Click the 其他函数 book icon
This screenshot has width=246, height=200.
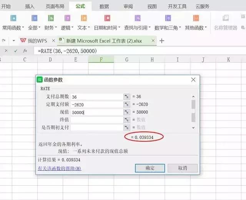[x=196, y=18]
